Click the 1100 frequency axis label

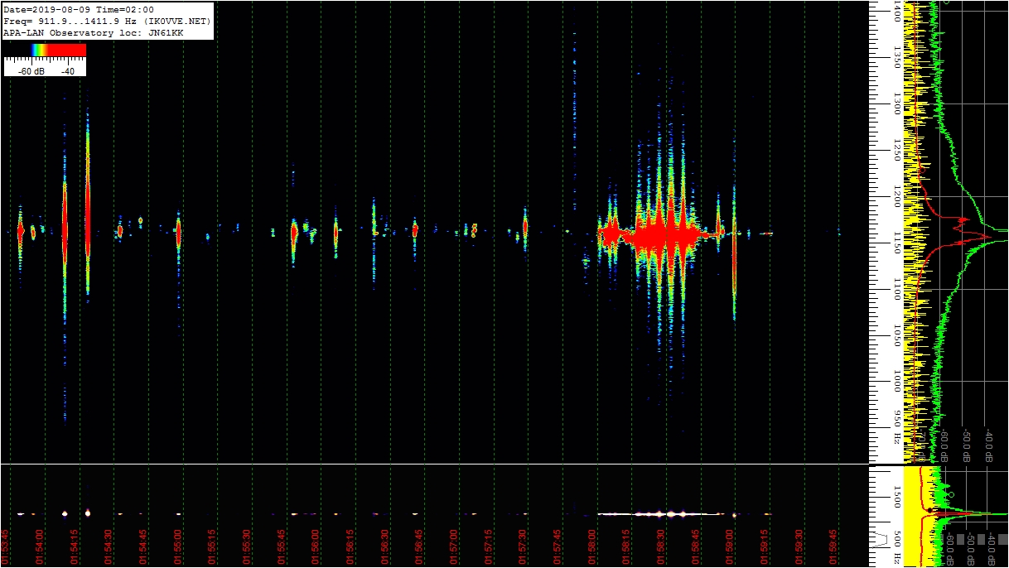pos(897,290)
